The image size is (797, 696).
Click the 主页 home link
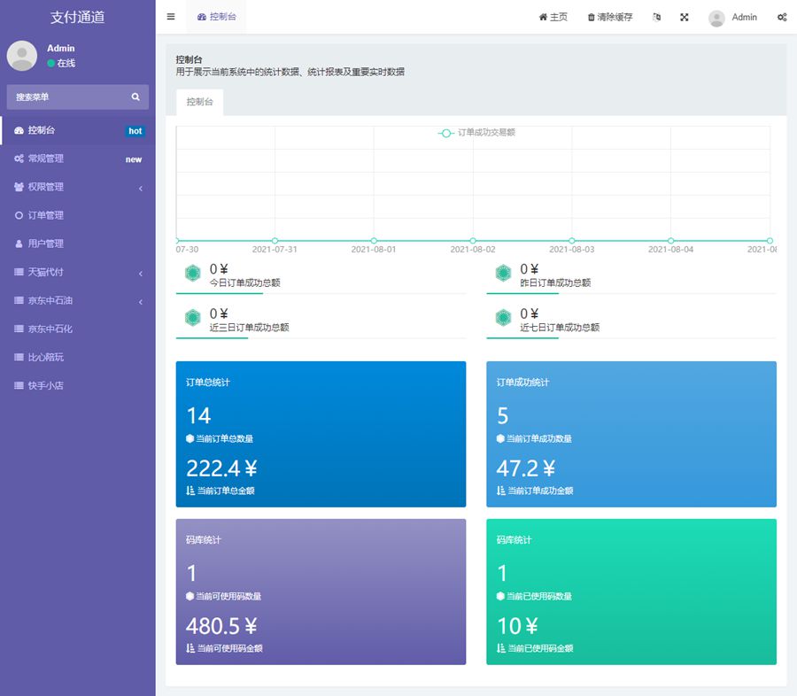pos(553,17)
